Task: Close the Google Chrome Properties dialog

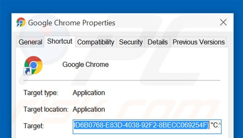Action: [x=223, y=22]
